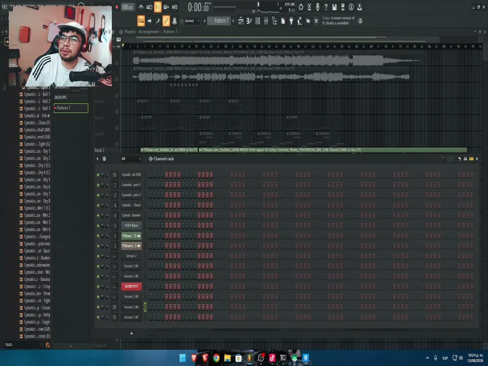
Task: Click the TAGS label in browser
Action: [x=9, y=345]
